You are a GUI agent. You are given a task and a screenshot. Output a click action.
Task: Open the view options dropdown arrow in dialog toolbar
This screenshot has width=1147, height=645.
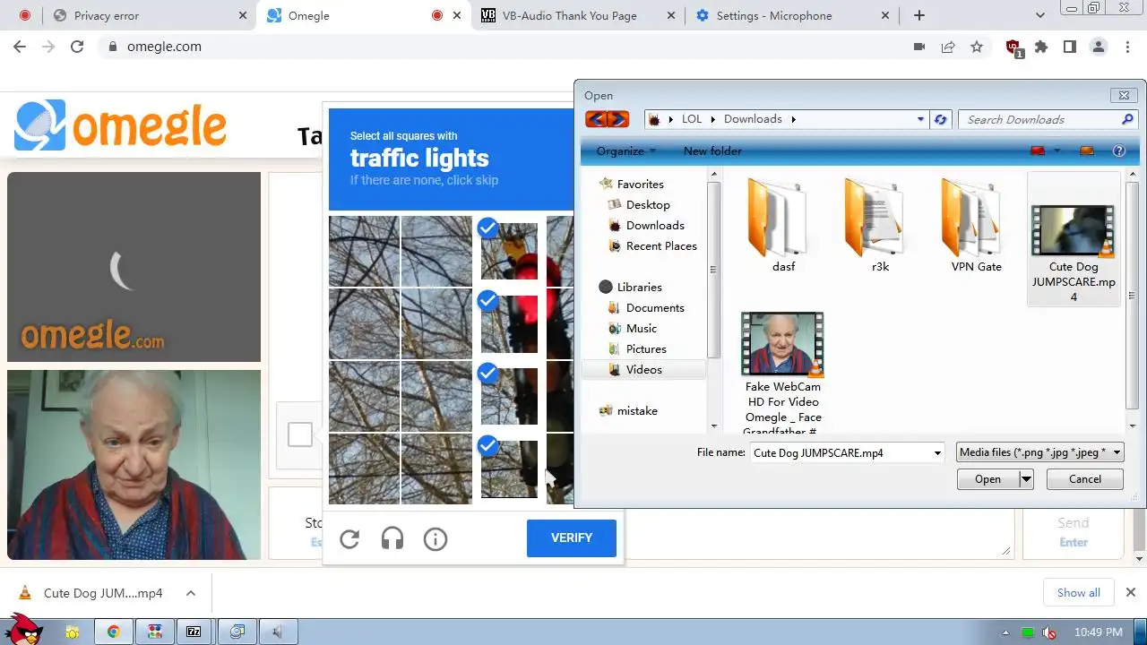point(1057,150)
